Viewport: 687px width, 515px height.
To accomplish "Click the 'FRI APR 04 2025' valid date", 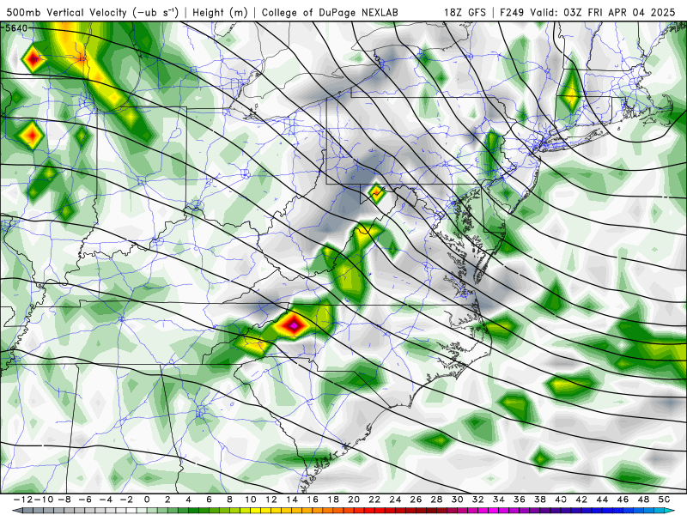I will coord(631,12).
